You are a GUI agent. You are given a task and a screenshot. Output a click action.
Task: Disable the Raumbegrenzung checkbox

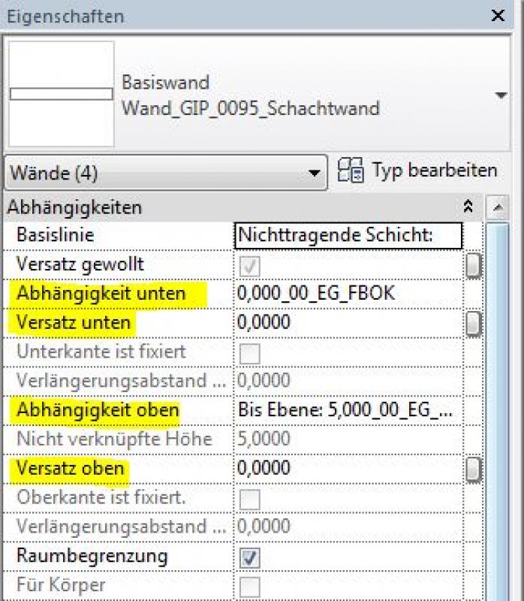[x=251, y=557]
